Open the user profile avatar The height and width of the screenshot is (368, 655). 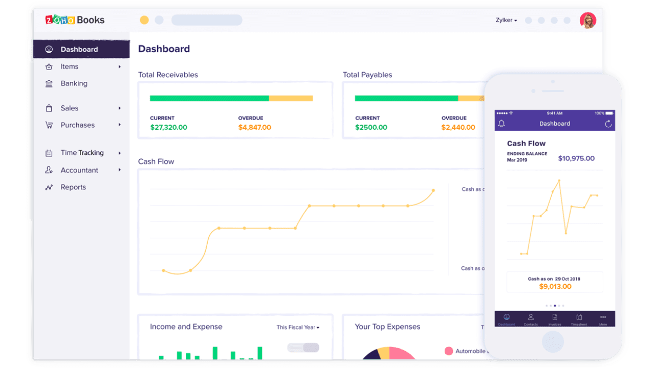coord(588,20)
